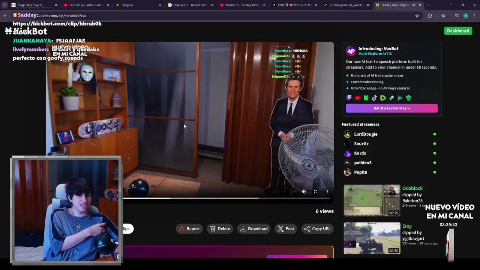Open the SourGz streamer link
480x270 pixels.
(361, 144)
